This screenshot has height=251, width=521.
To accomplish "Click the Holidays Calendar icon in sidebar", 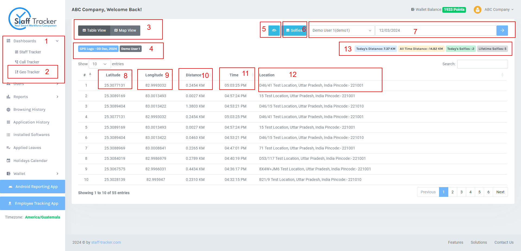I will point(8,161).
